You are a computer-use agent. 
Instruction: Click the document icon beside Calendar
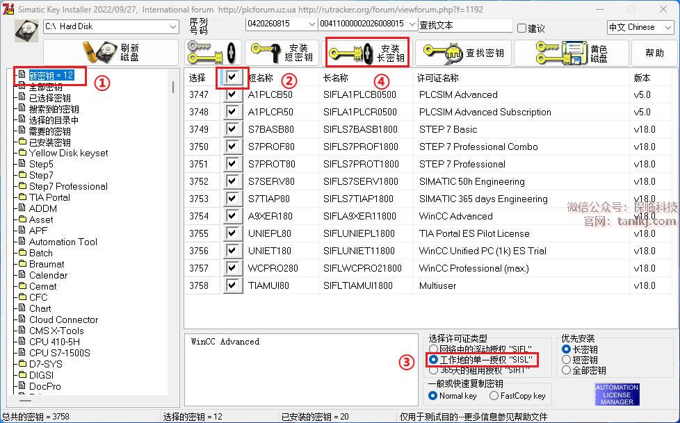(x=22, y=275)
